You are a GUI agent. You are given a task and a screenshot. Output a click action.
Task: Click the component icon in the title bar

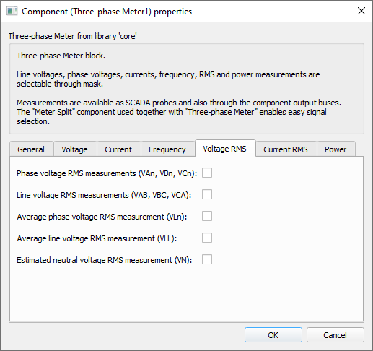[12, 11]
